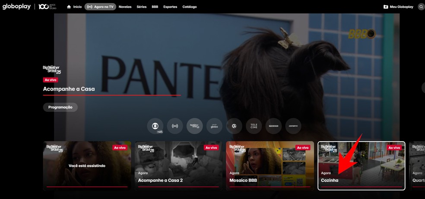Open the Séries menu item
Viewport: 425px width, 199px height.
tap(142, 7)
